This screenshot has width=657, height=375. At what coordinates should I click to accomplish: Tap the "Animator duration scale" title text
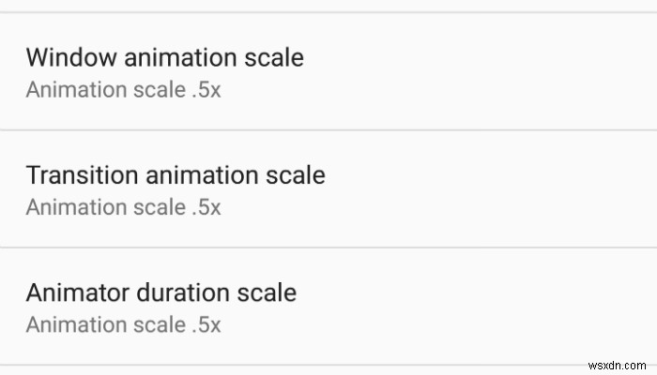point(160,292)
